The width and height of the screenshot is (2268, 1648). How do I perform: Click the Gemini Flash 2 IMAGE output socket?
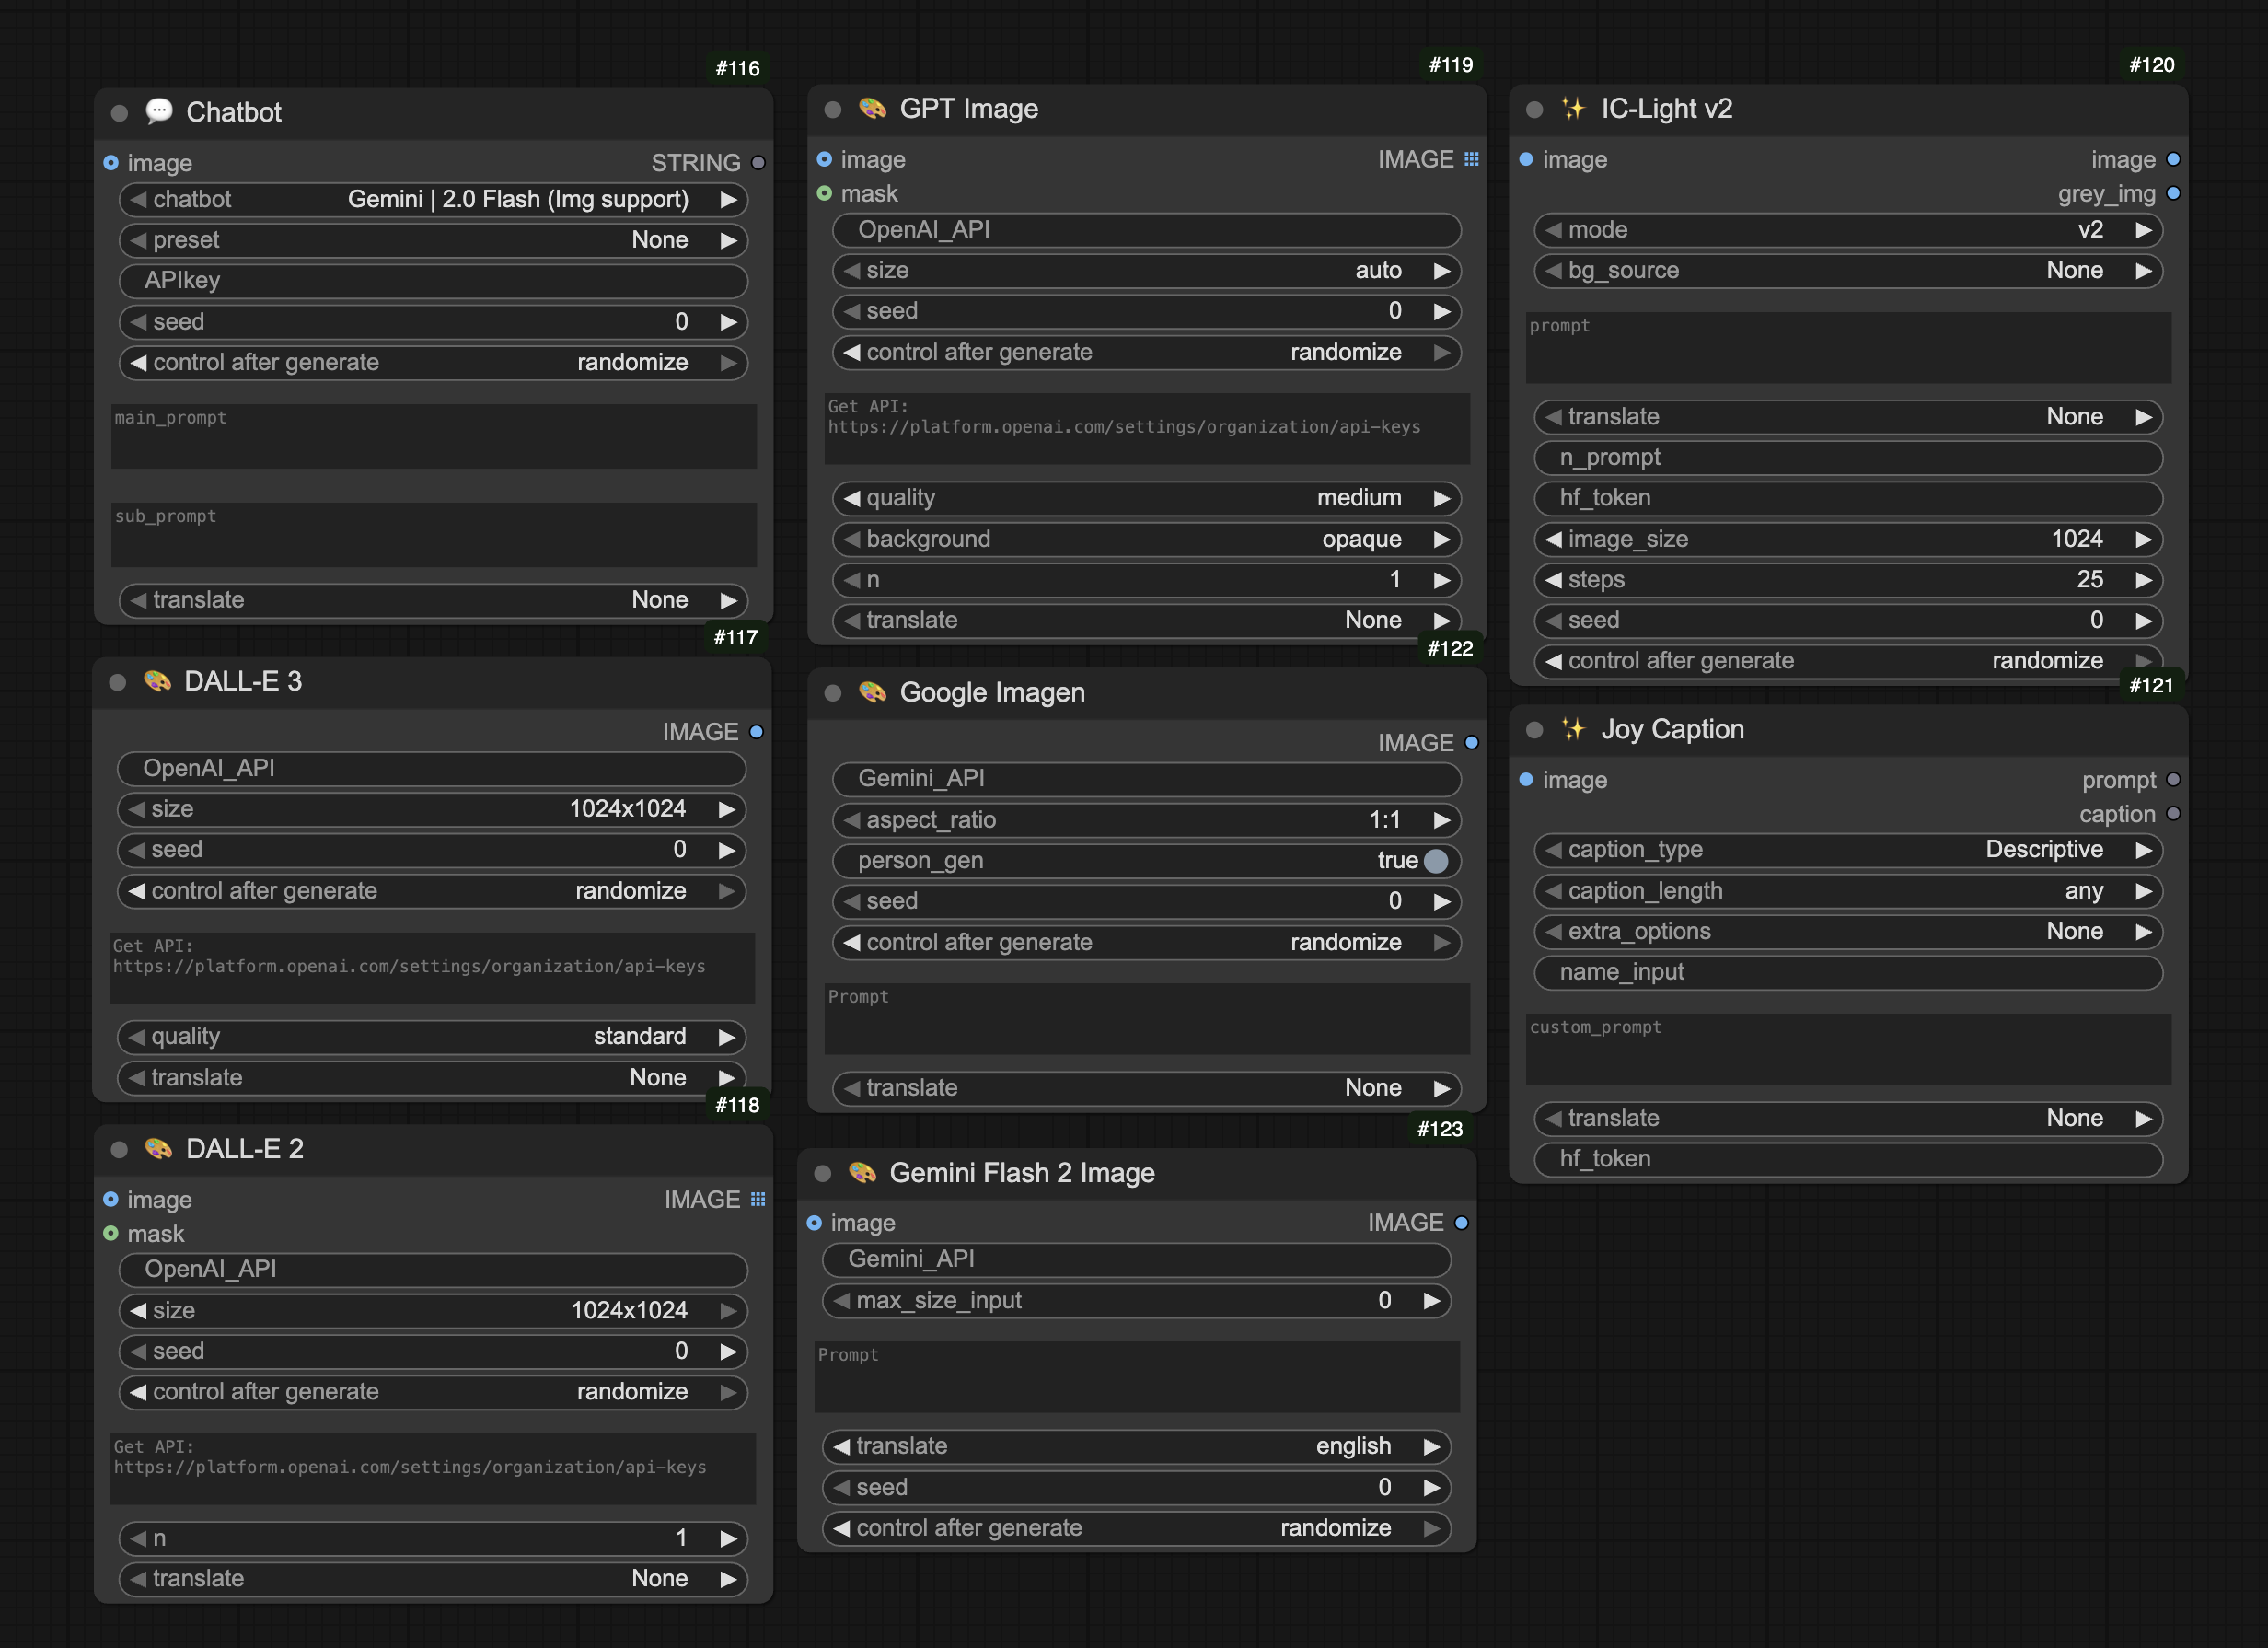(x=1461, y=1223)
